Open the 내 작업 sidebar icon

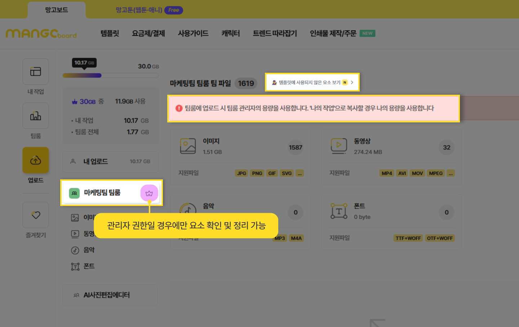coord(35,72)
